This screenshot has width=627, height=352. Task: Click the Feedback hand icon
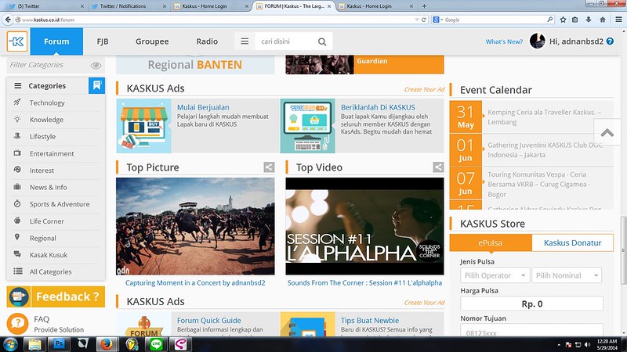pos(18,296)
